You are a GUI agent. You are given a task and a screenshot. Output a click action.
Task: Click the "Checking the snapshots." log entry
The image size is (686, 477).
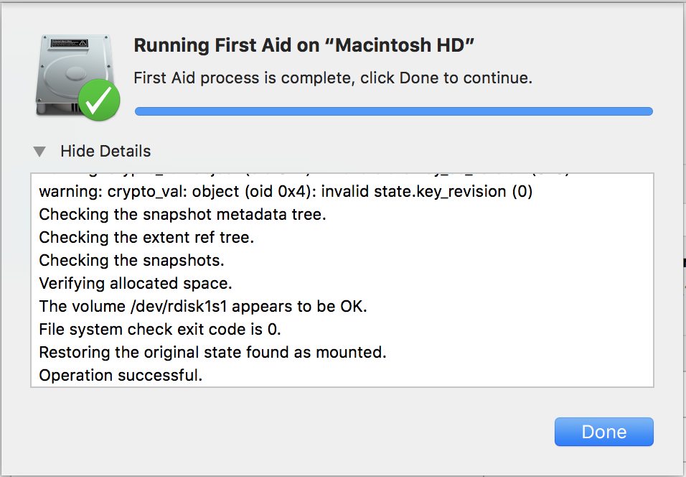131,260
